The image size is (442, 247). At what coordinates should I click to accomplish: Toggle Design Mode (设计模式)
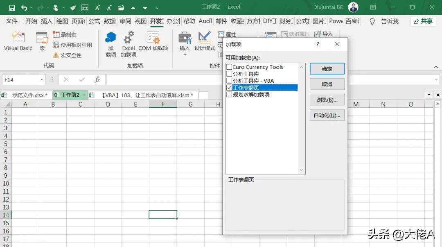pyautogui.click(x=205, y=41)
